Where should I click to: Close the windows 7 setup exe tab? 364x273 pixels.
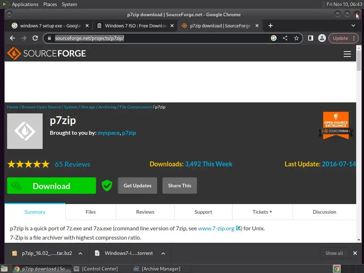tap(87, 26)
